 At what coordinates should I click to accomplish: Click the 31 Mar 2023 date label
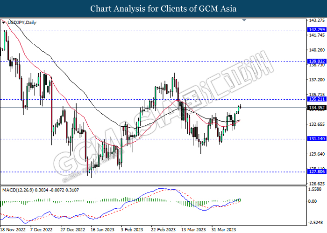tap(224, 230)
